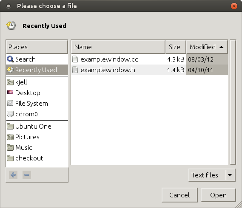Sort files by the Size column header

pyautogui.click(x=176, y=47)
